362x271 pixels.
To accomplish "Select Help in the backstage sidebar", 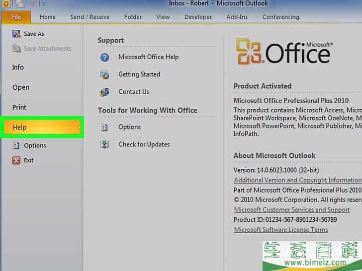I will [x=42, y=128].
